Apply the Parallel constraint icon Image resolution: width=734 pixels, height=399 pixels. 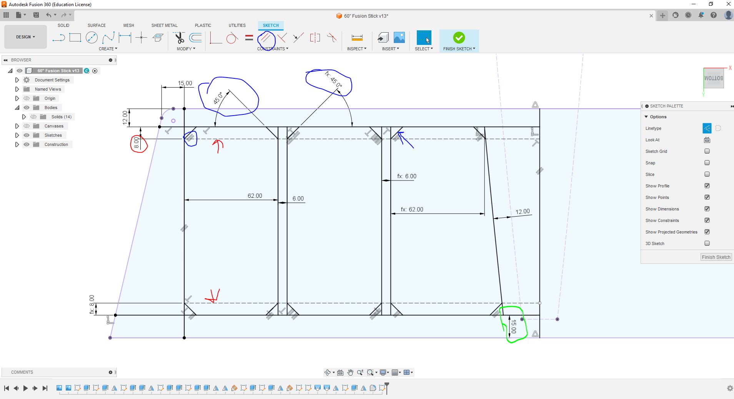point(265,38)
